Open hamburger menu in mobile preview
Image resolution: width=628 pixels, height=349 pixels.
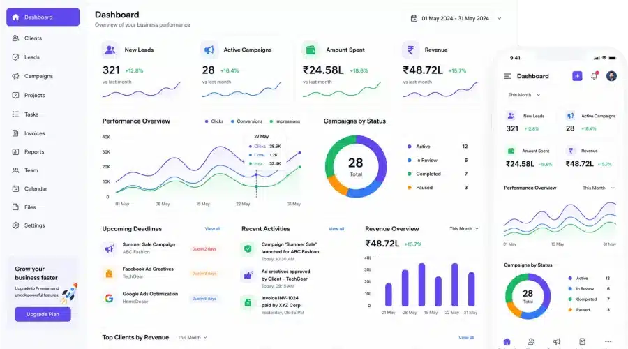(507, 76)
